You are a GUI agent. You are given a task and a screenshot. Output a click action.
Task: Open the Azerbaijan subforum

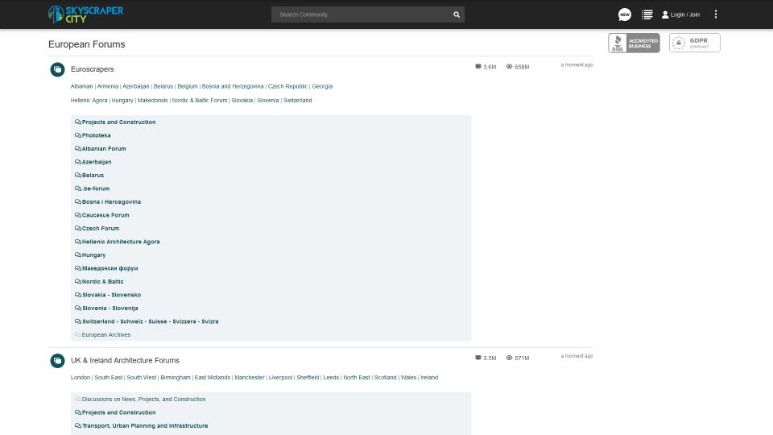(97, 162)
